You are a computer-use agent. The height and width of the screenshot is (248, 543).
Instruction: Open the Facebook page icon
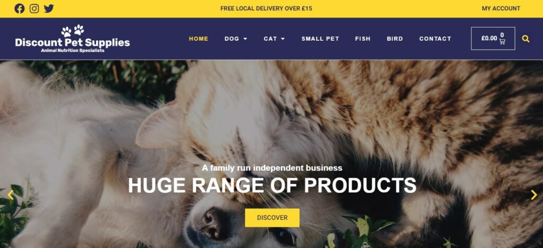(20, 8)
